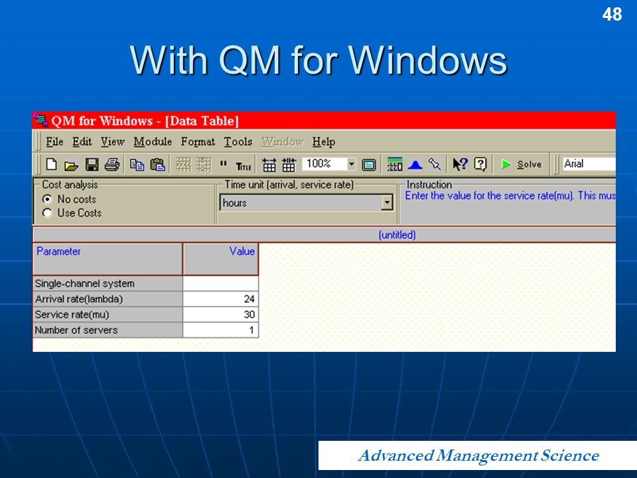Viewport: 637px width, 478px height.
Task: Open a file with the folder icon
Action: tap(71, 165)
